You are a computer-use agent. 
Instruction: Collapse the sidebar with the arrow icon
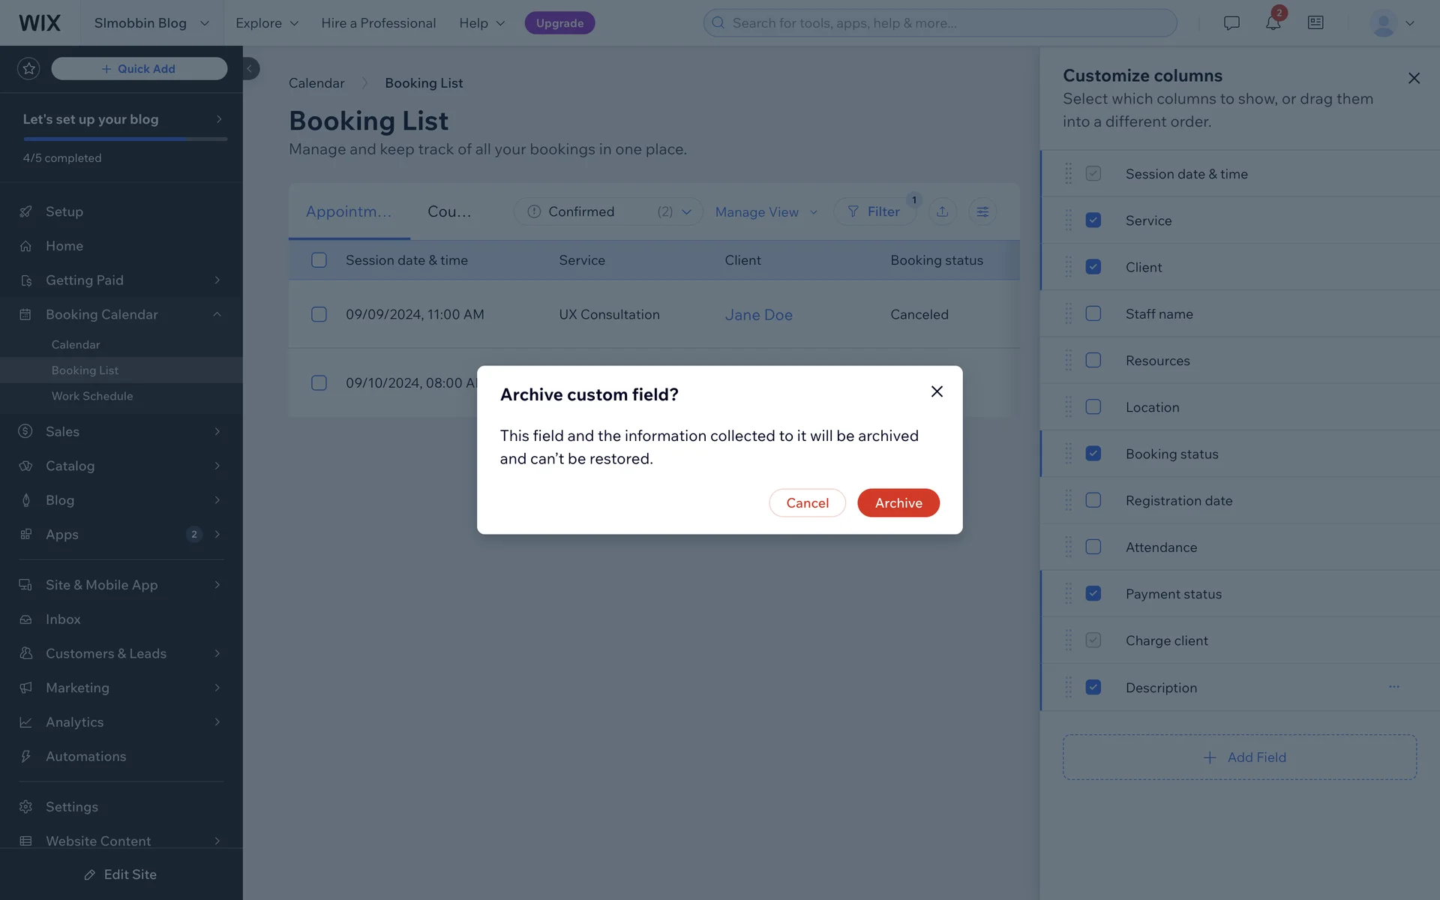click(250, 68)
